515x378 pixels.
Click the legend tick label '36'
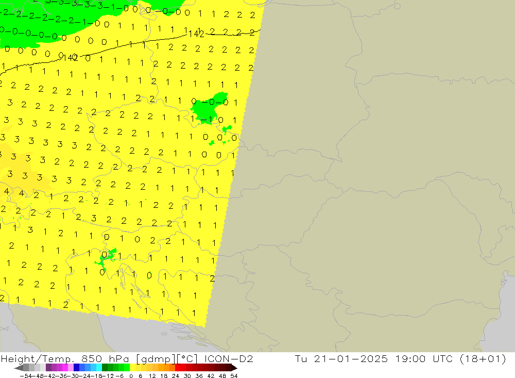pyautogui.click(x=199, y=376)
